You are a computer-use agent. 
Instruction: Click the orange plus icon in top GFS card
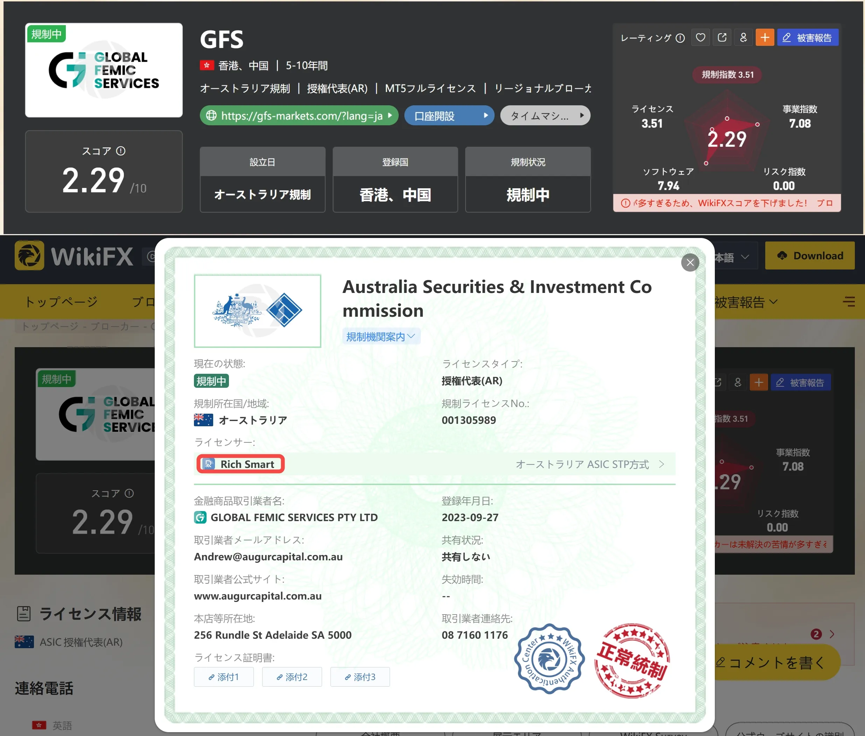(x=765, y=37)
